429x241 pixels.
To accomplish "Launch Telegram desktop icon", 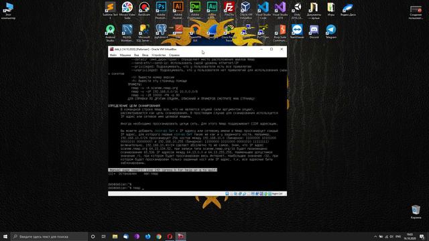I will coord(330,31).
